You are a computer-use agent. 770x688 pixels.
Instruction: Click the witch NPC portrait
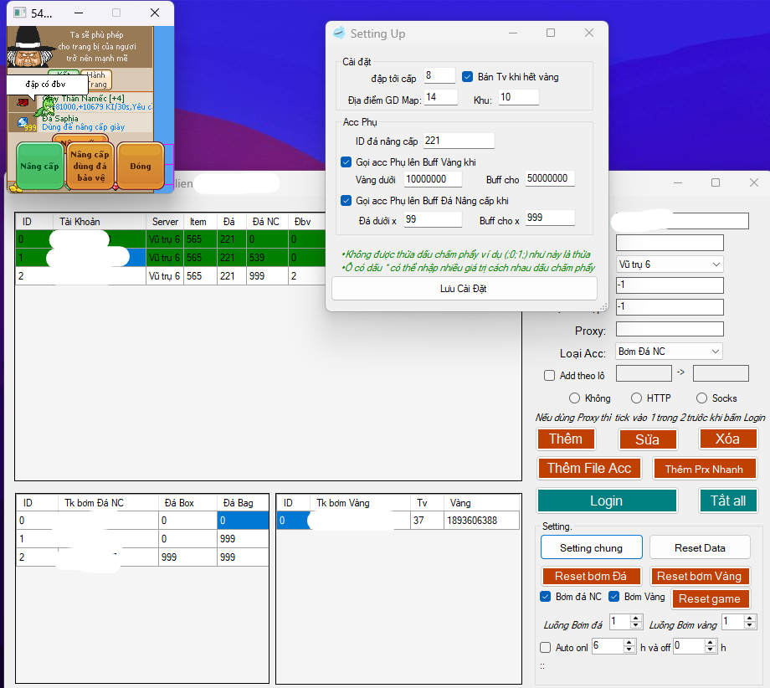coord(30,47)
